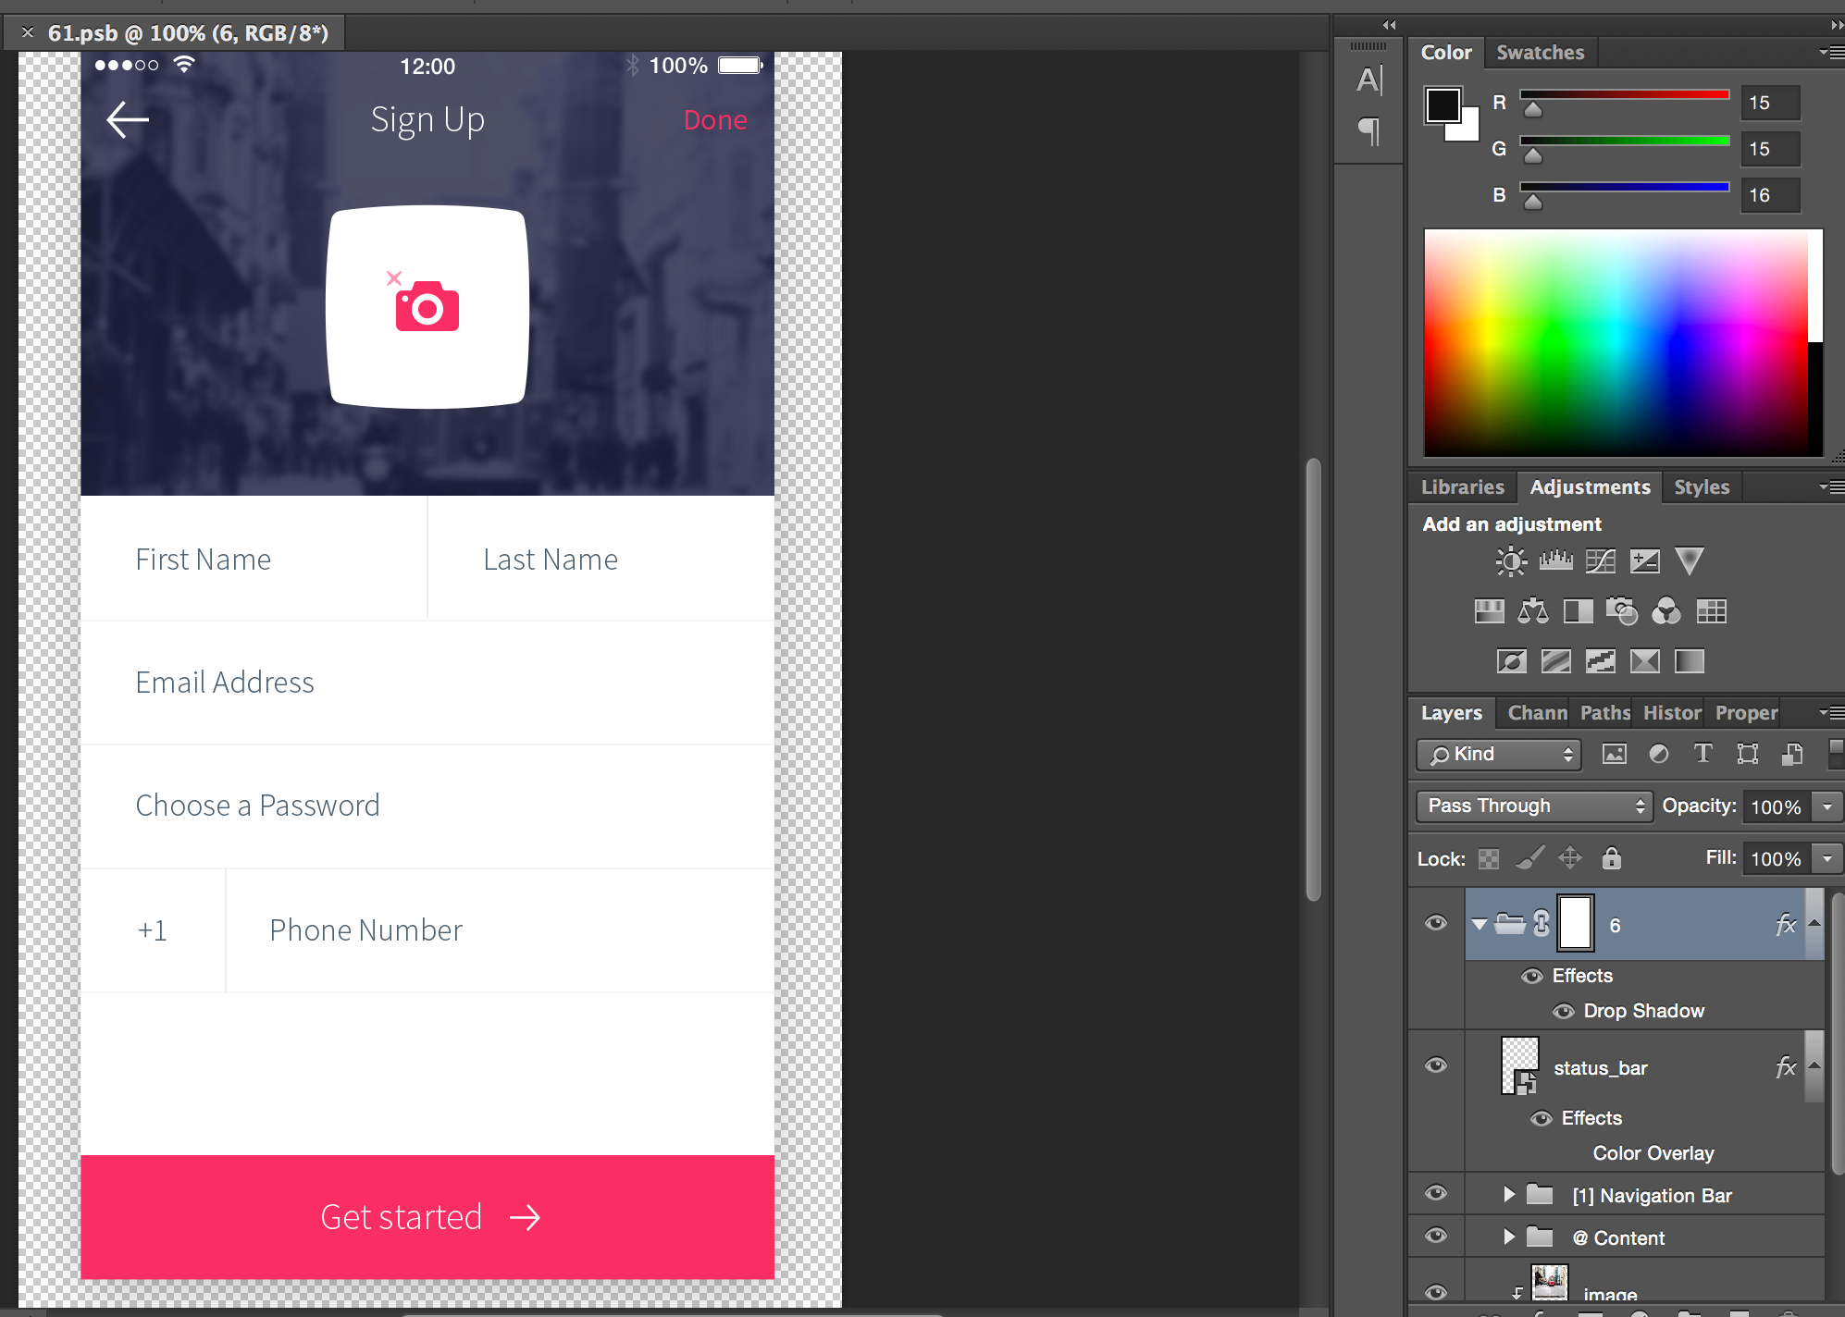
Task: Add an Invert adjustment layer
Action: [x=1511, y=660]
